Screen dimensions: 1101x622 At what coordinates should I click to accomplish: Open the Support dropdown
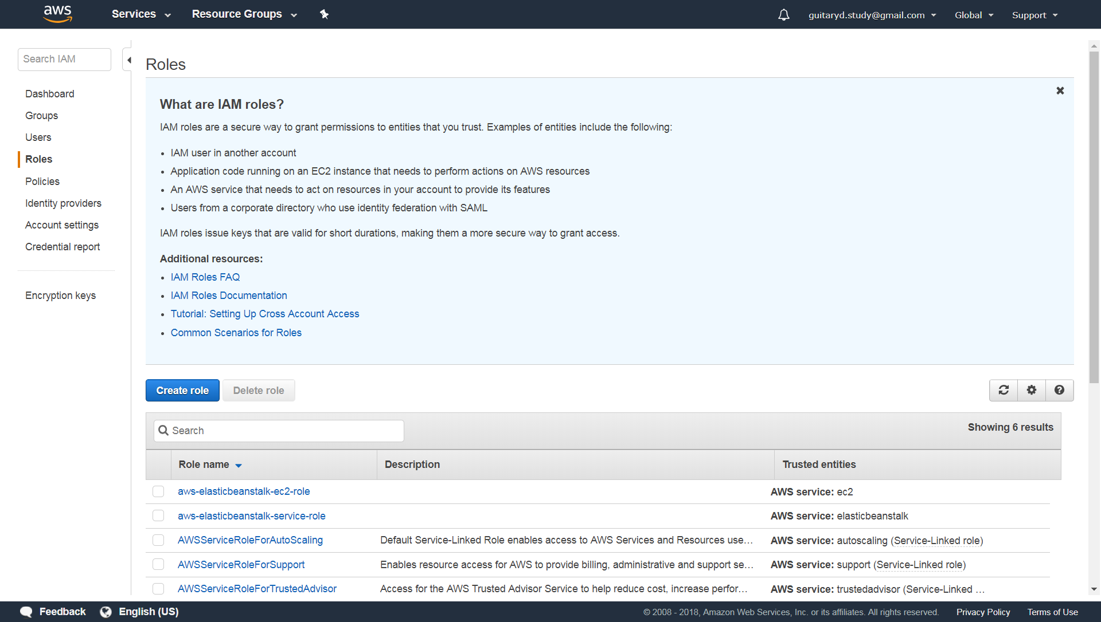(1034, 15)
